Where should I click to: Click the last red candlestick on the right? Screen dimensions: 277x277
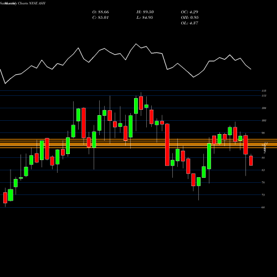(251, 161)
